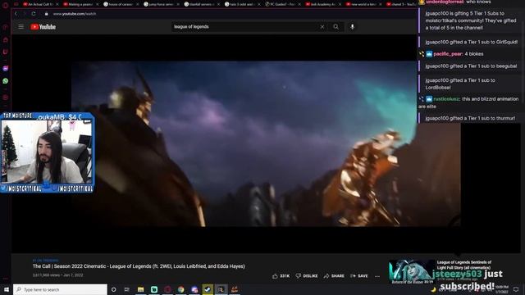
Task: Clear the search box with the X
Action: pyautogui.click(x=322, y=27)
